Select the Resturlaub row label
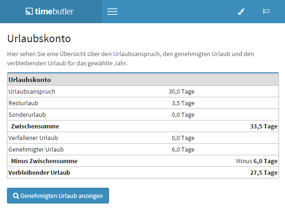The height and width of the screenshot is (216, 285). (x=23, y=103)
